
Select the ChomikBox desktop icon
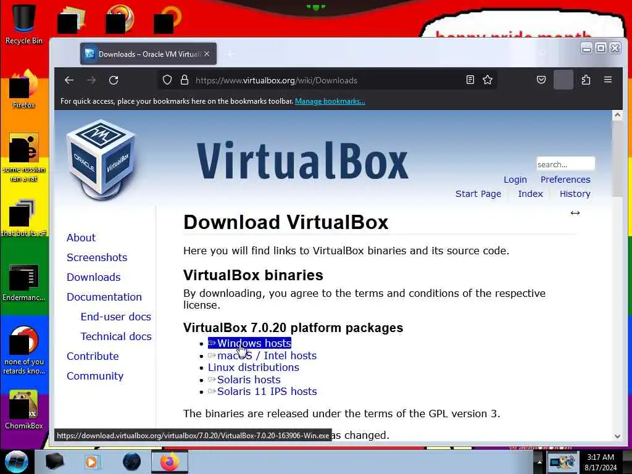tap(24, 409)
